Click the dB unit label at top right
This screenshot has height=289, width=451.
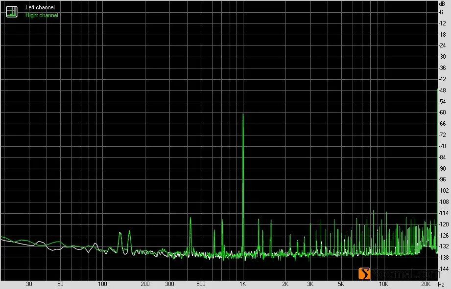click(x=442, y=4)
